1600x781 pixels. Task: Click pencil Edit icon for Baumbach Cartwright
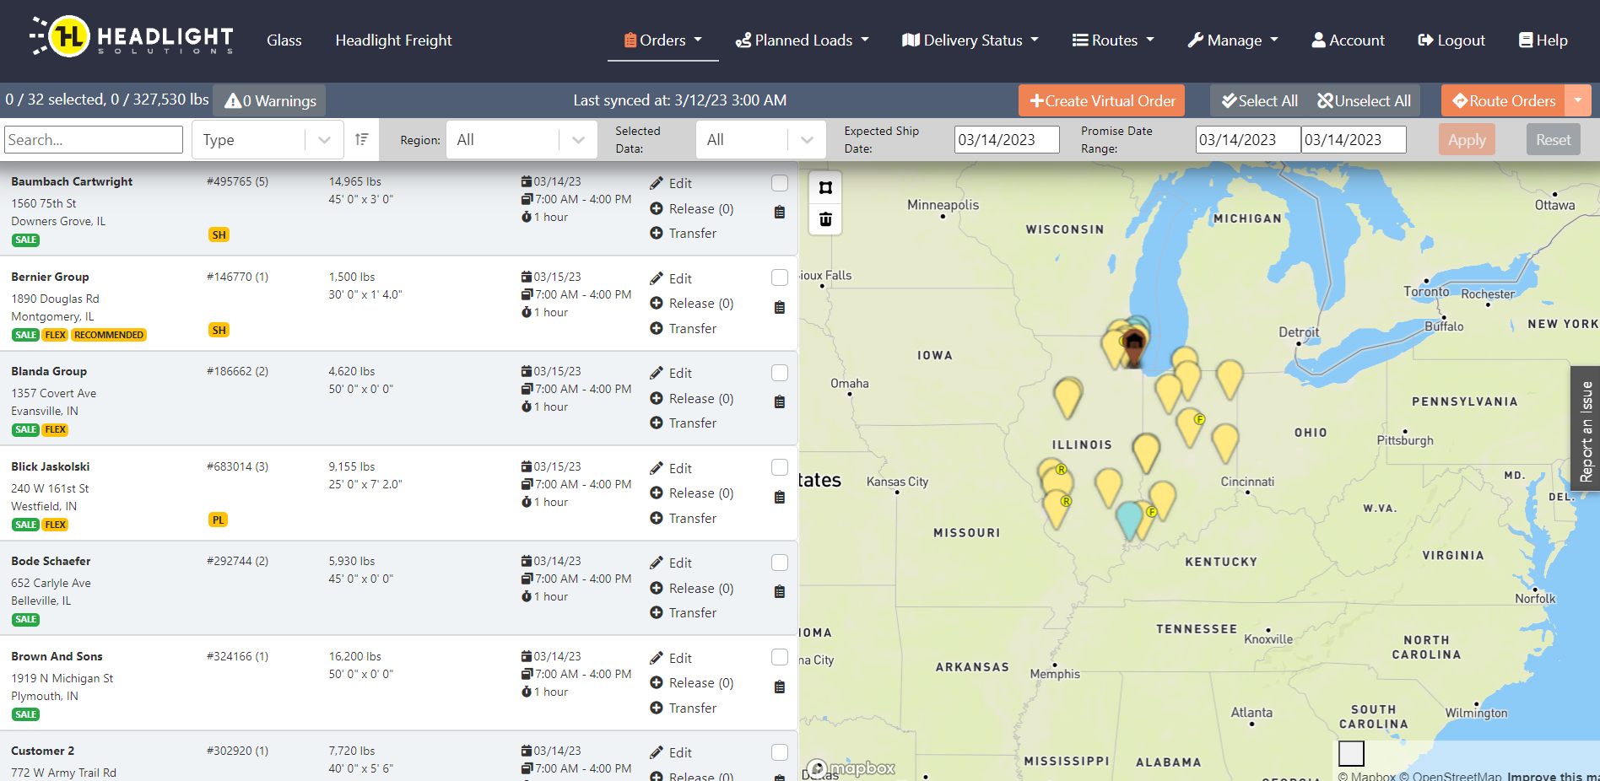tap(657, 183)
